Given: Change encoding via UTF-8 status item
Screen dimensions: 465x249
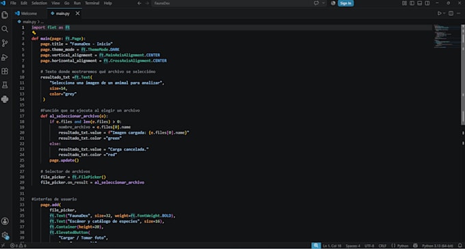Looking at the screenshot, I should coord(369,246).
